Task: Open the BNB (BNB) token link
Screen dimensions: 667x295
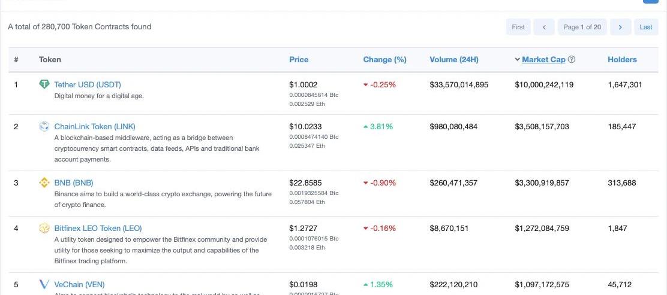Action: pos(74,183)
